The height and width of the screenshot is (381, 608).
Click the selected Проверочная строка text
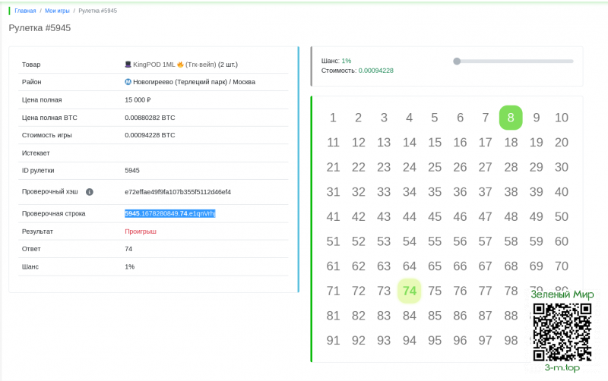[x=170, y=213]
